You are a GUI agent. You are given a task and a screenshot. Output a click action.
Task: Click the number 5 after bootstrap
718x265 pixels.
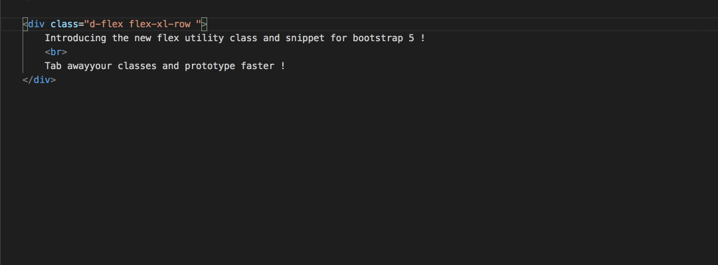point(412,38)
